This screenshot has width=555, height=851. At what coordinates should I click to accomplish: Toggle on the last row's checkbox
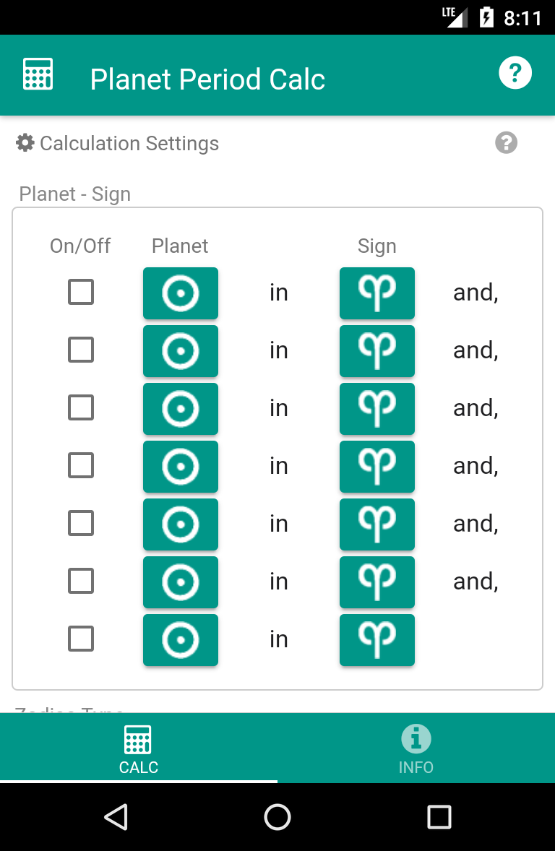pos(80,639)
